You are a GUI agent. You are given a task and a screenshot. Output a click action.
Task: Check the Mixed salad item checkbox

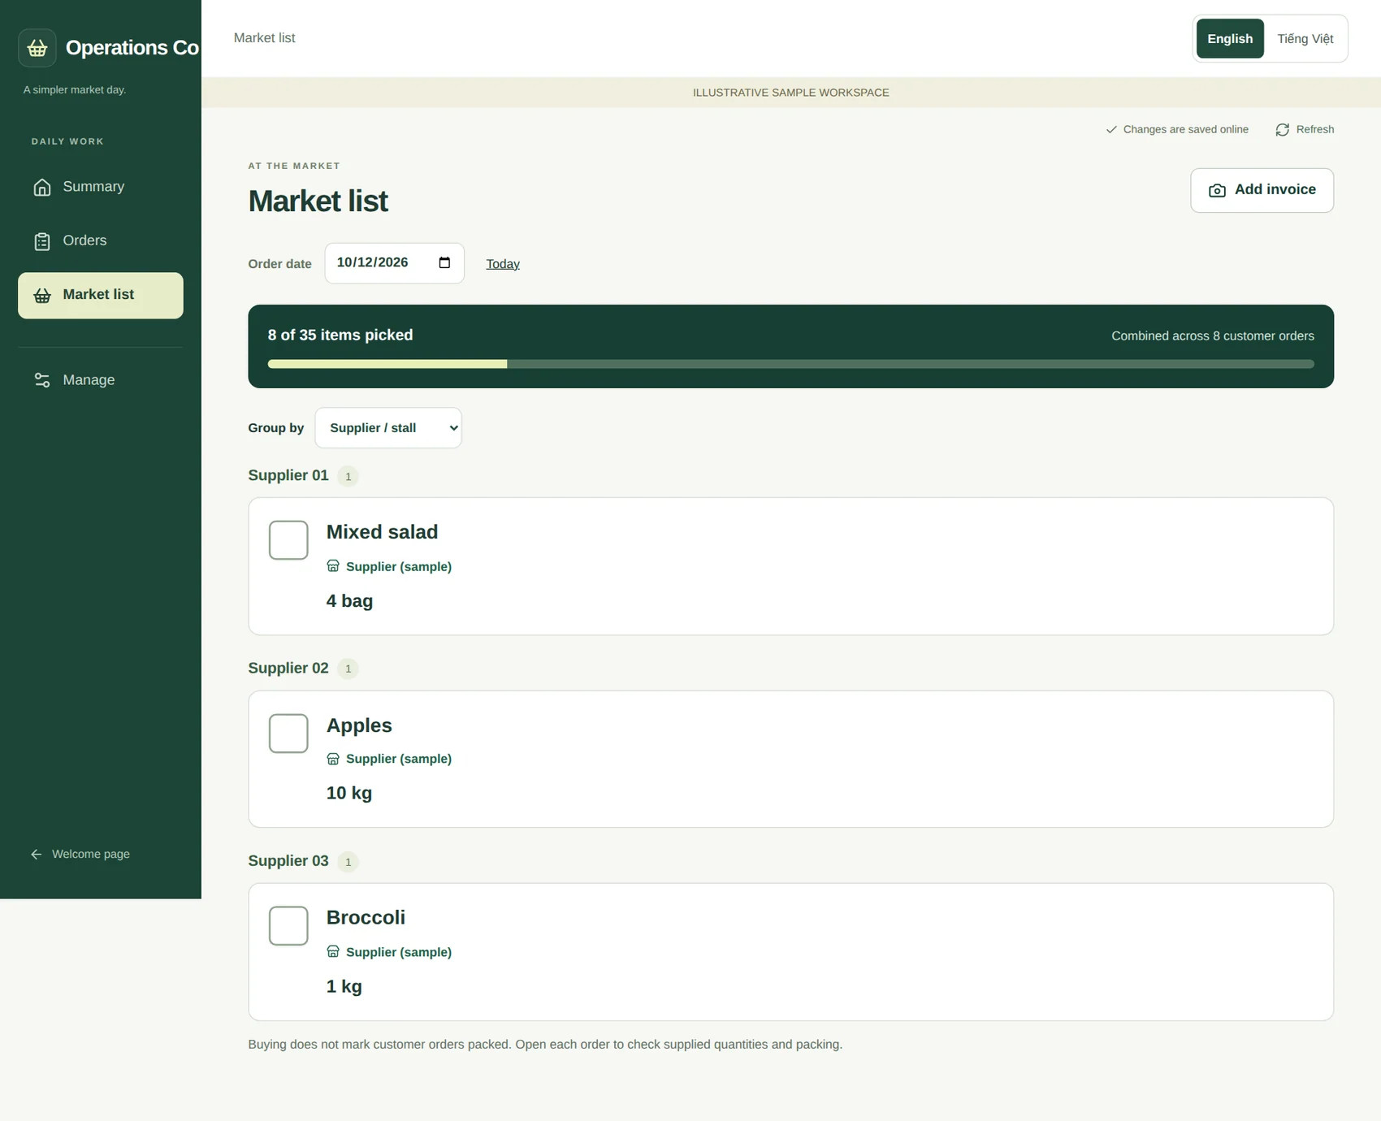[288, 540]
